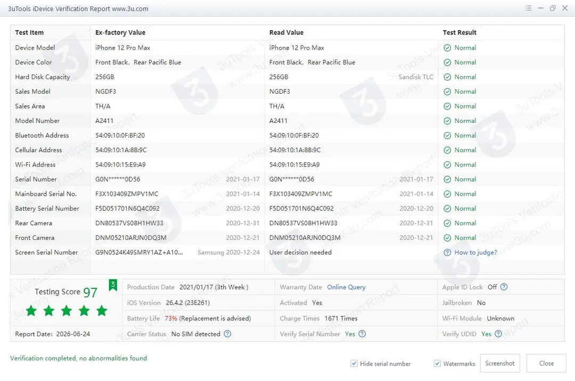Select the Ex-factory Value column header
This screenshot has width=575, height=381.
tap(120, 32)
